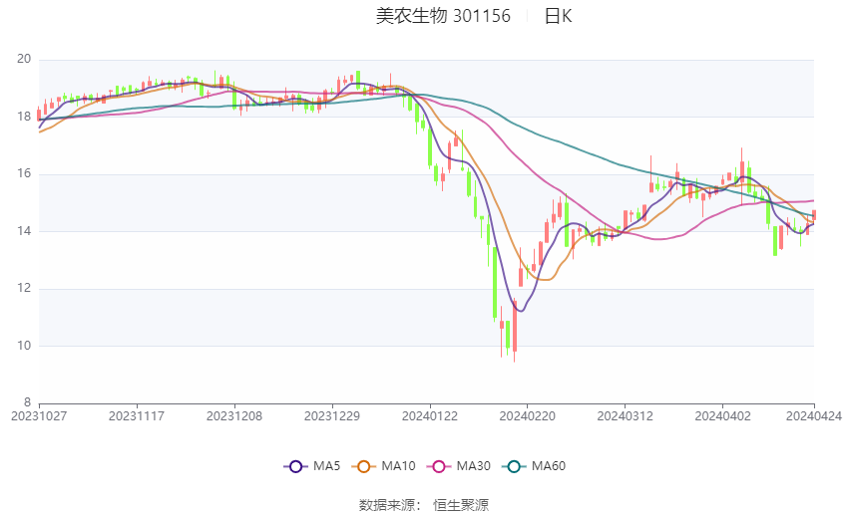Image resolution: width=848 pixels, height=515 pixels.
Task: Select the 20240220 date axis label
Action: point(528,416)
